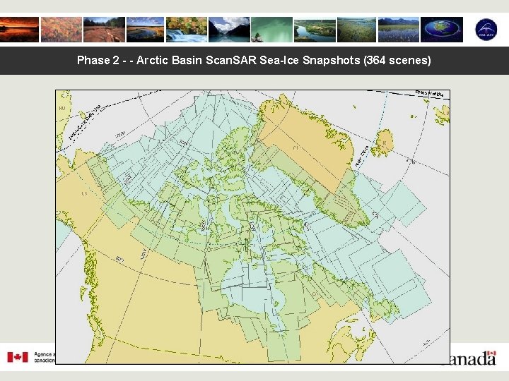Click the waterfall thumbnail in the banner
The image size is (509, 381).
pyautogui.click(x=187, y=30)
